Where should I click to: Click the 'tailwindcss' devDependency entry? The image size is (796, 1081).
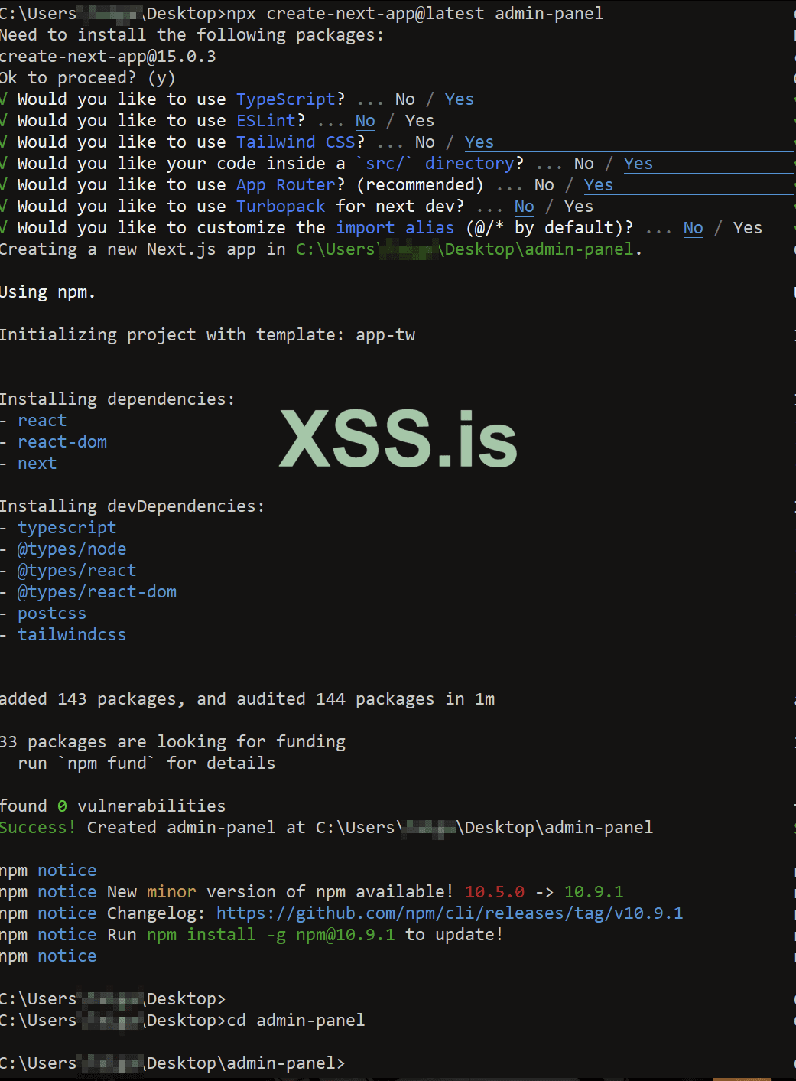(x=72, y=635)
